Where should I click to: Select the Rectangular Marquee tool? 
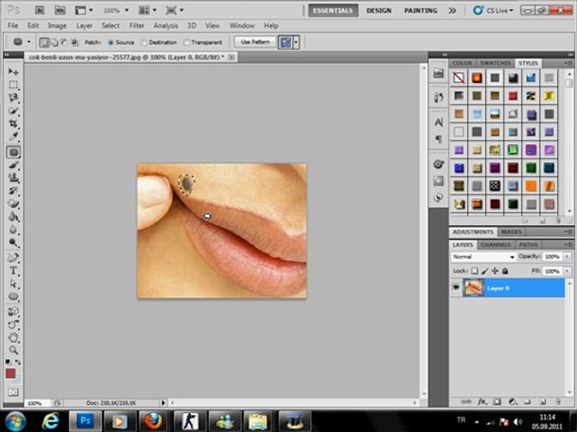coord(14,85)
